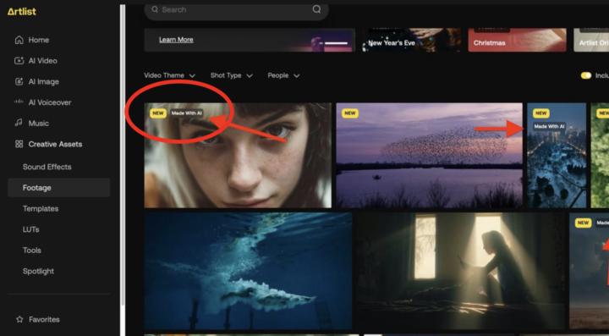The image size is (609, 336).
Task: Click the AI Video camera icon
Action: click(x=19, y=61)
